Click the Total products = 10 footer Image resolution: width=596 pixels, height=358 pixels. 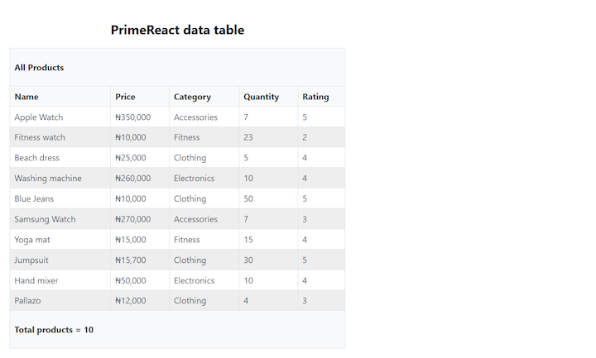pos(54,330)
